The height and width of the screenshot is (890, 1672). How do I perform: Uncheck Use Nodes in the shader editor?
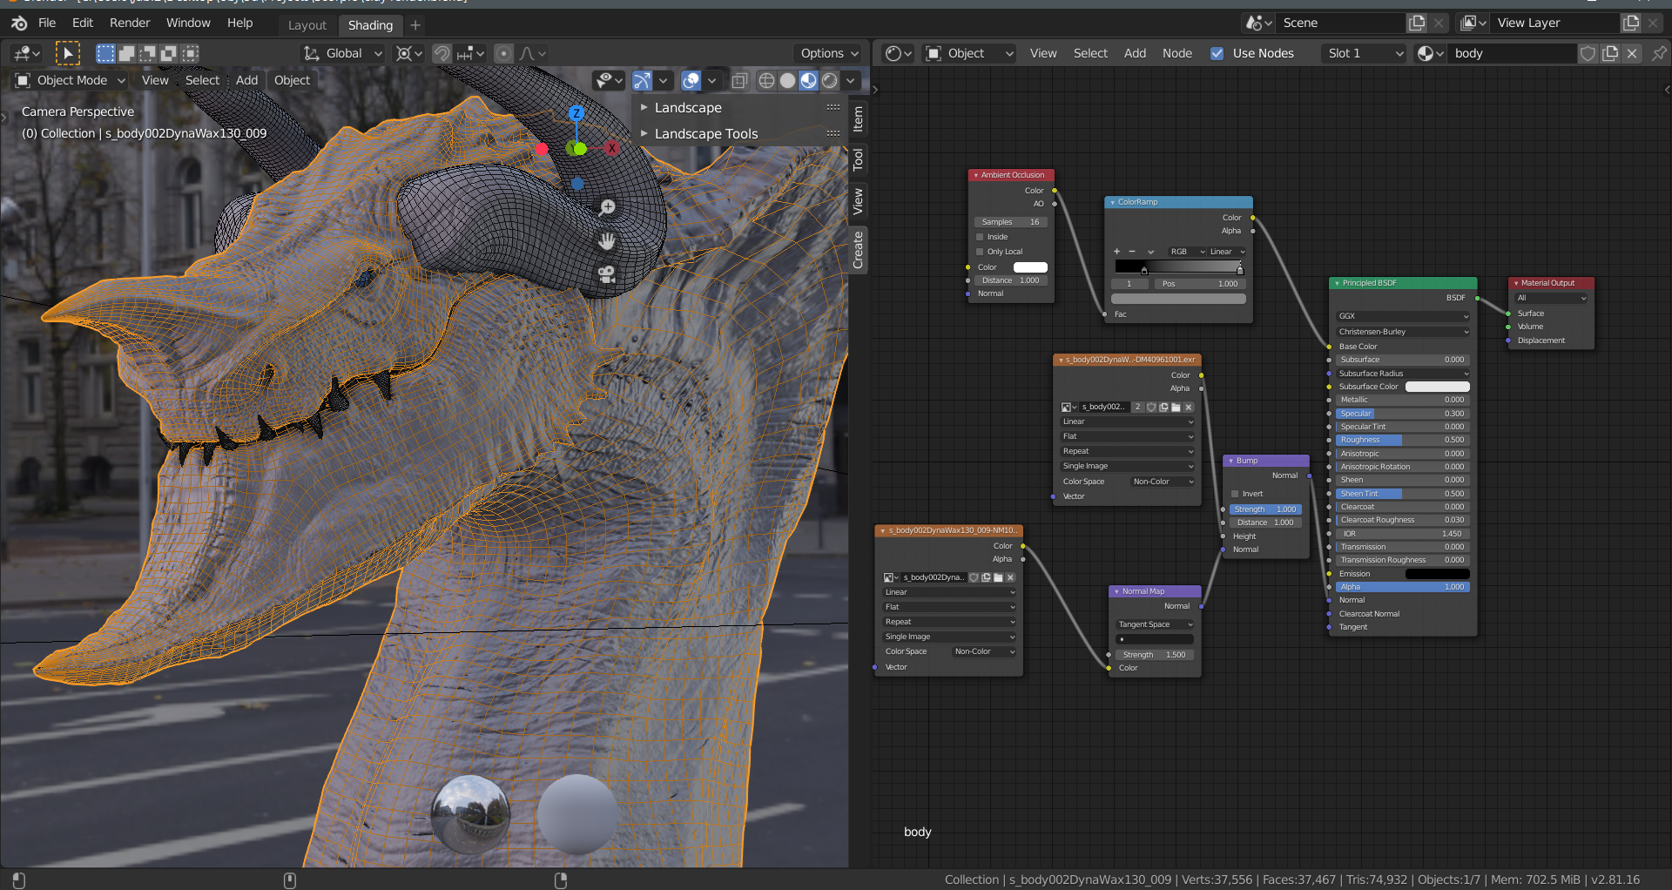[1217, 53]
